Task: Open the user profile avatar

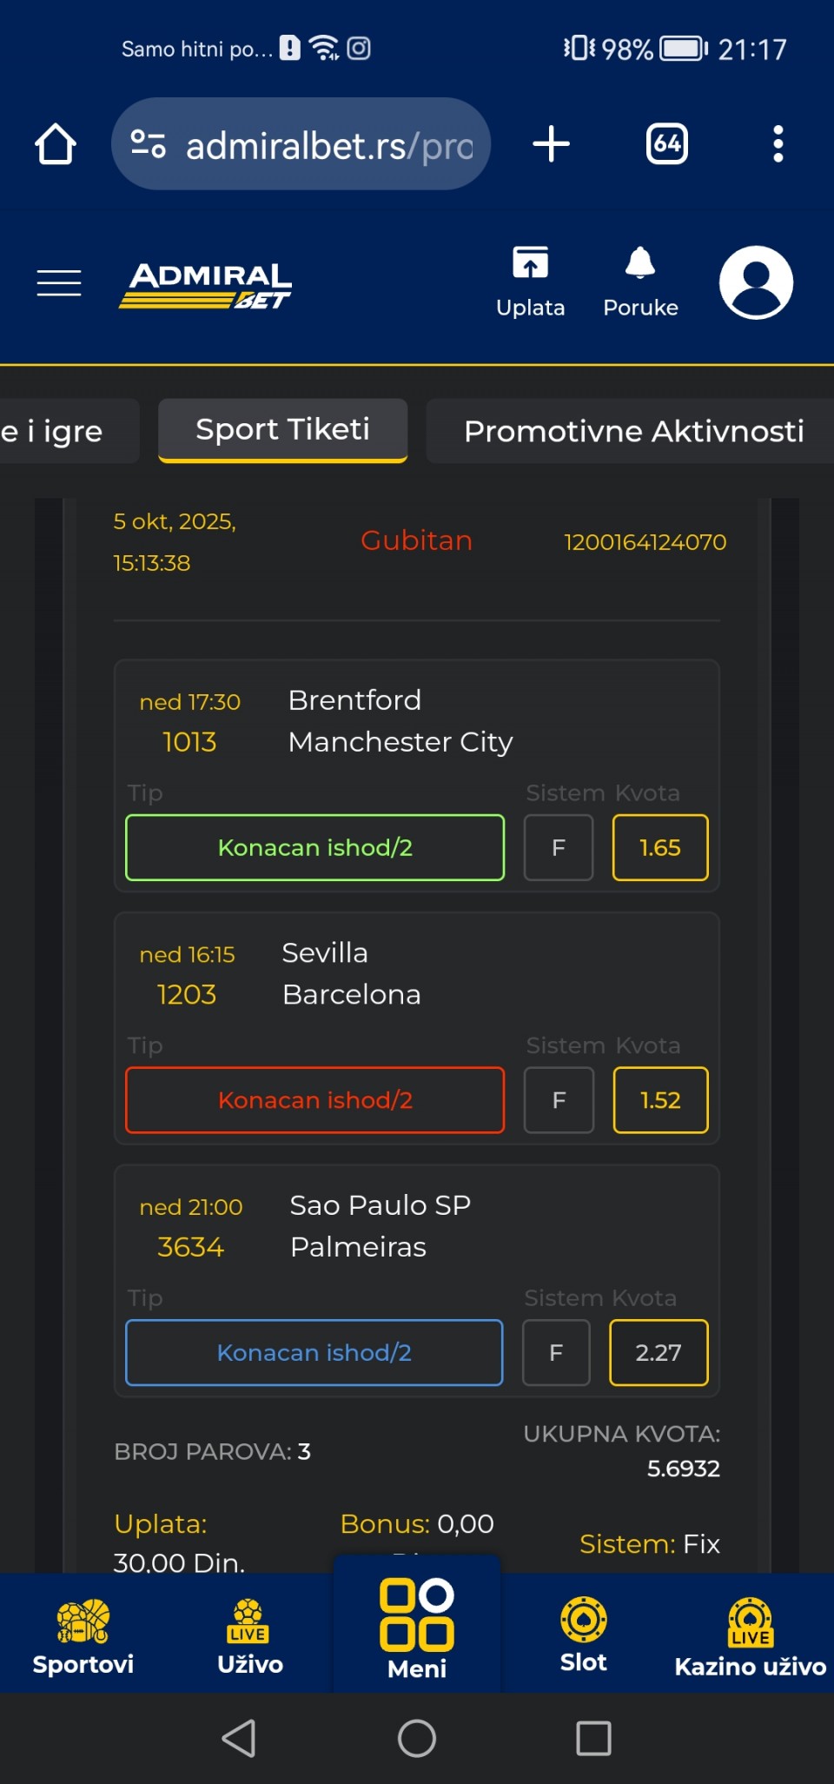Action: [756, 282]
